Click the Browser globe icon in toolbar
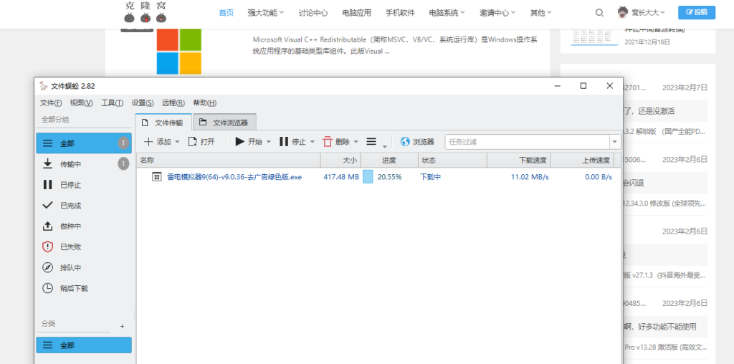 [x=405, y=142]
